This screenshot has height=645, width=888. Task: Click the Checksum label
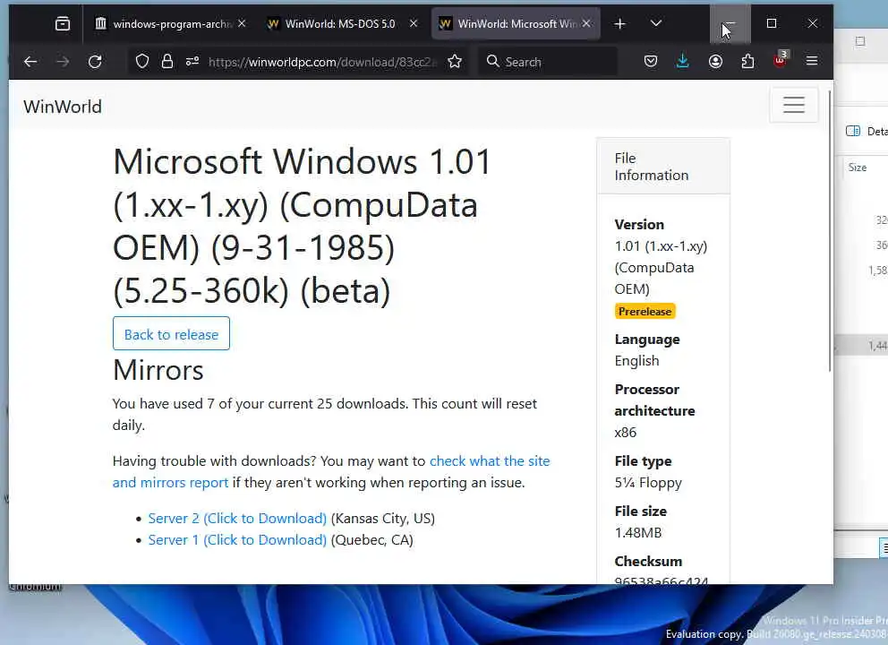coord(648,561)
